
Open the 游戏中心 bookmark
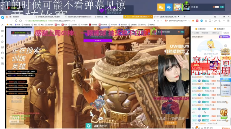[x=142, y=25]
